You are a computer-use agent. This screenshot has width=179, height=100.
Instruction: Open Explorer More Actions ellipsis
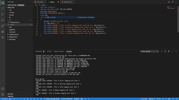pyautogui.click(x=30, y=2)
